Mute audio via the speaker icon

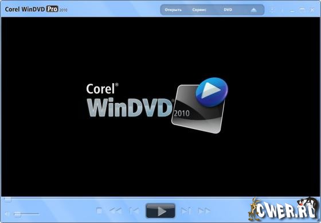pos(7,214)
